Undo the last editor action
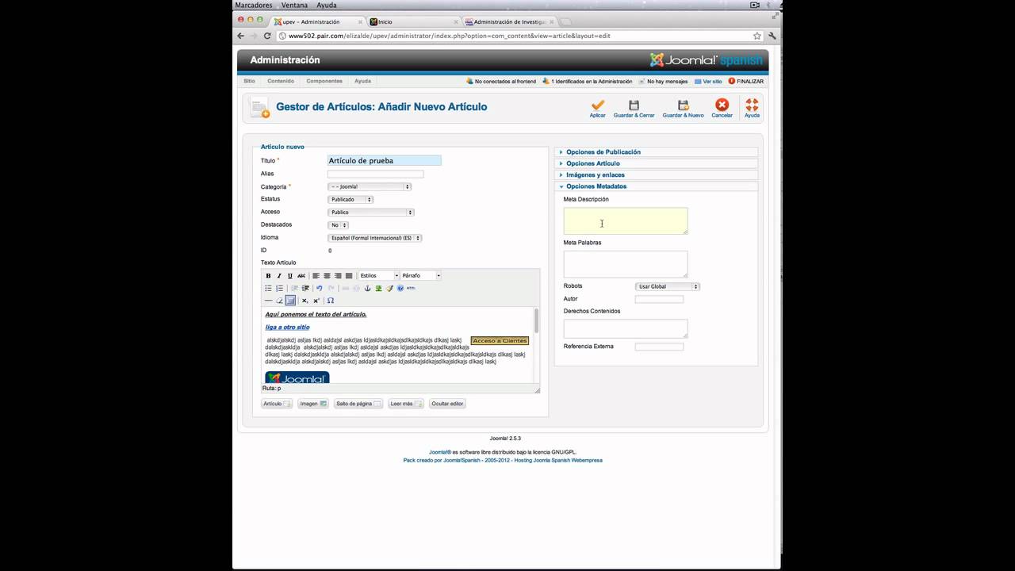 pos(320,289)
